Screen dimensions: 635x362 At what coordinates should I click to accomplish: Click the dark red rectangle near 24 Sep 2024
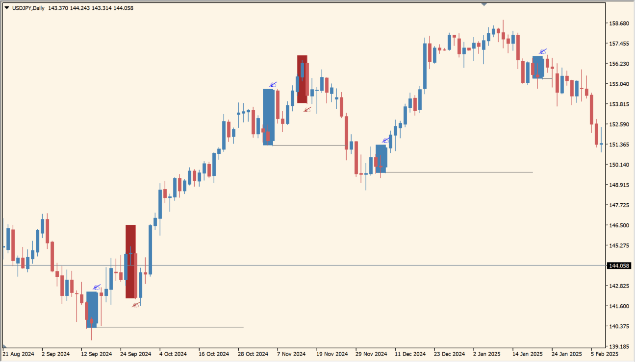(130, 262)
